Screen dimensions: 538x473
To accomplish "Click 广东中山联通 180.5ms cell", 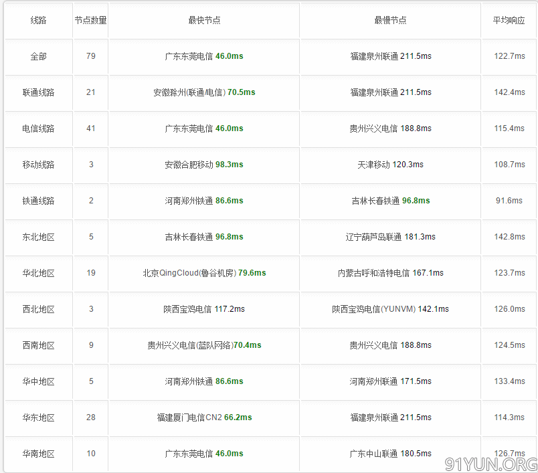I will [390, 454].
